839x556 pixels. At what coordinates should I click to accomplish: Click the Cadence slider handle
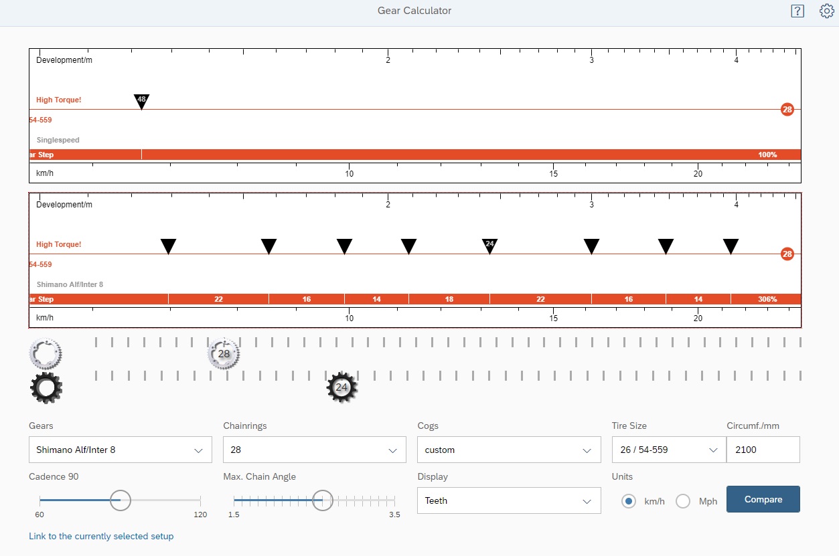(x=120, y=500)
